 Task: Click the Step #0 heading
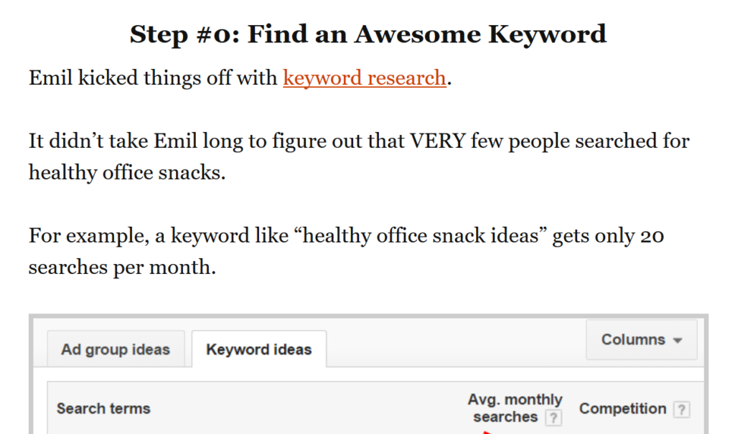click(367, 34)
